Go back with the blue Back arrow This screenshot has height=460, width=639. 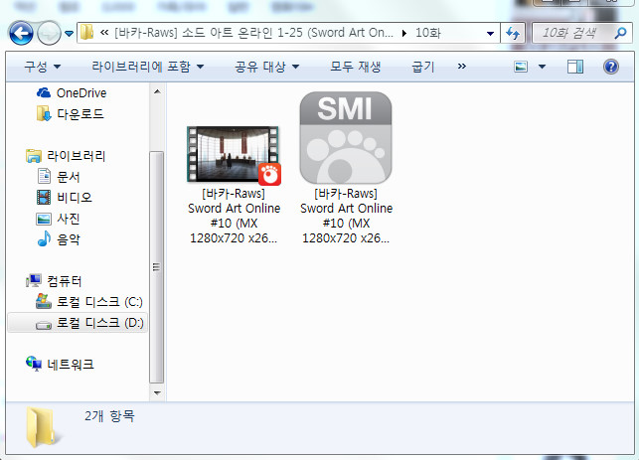click(21, 33)
